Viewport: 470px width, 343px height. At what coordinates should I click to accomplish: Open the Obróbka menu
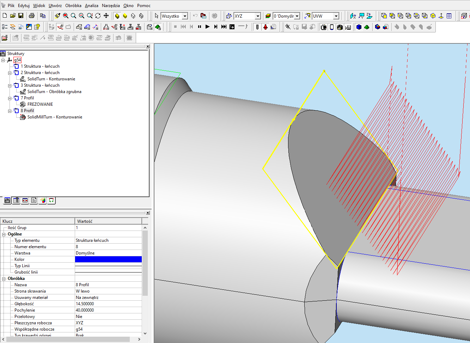tap(73, 5)
